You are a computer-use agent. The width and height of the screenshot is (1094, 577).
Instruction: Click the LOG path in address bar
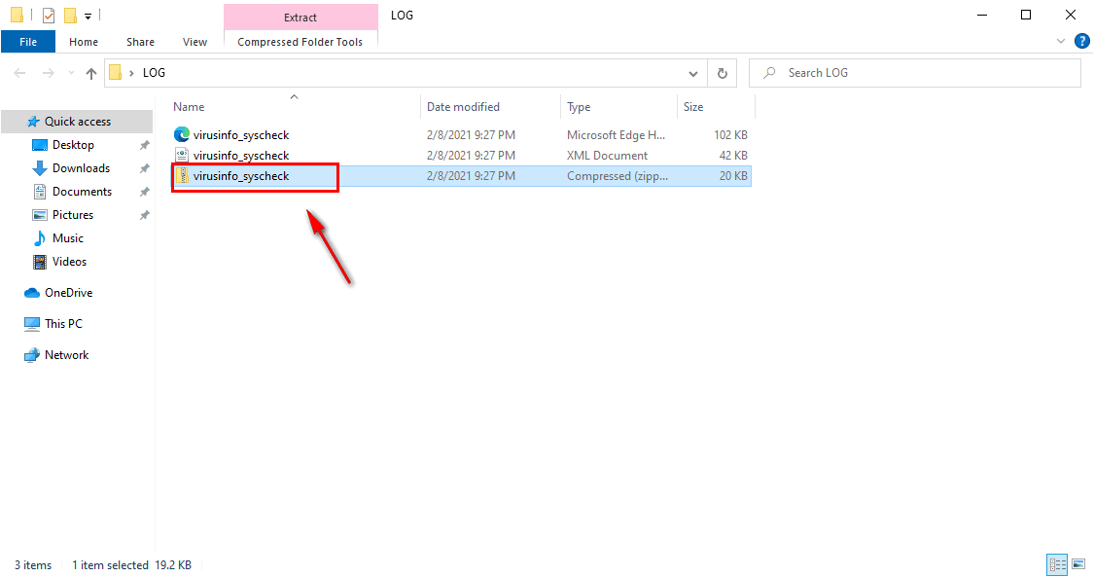tap(154, 73)
